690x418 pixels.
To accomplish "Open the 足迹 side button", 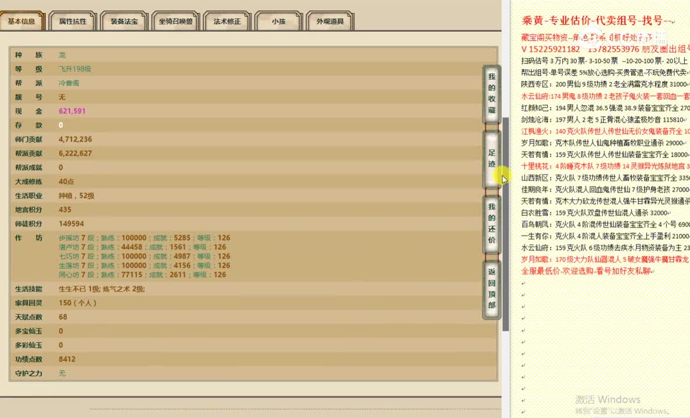I will [491, 158].
